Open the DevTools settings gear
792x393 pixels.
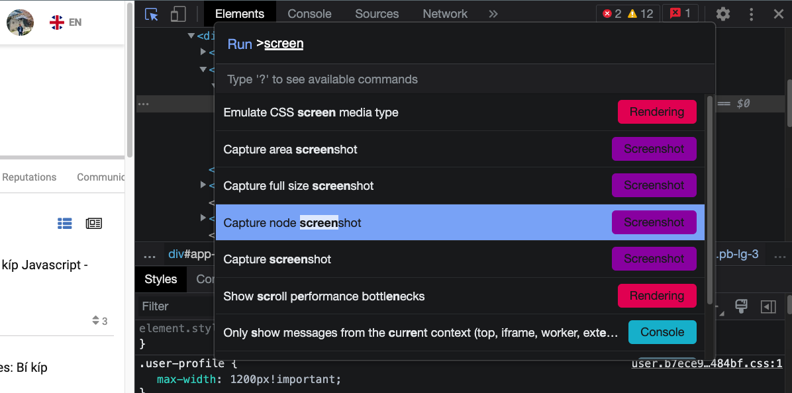pos(722,13)
